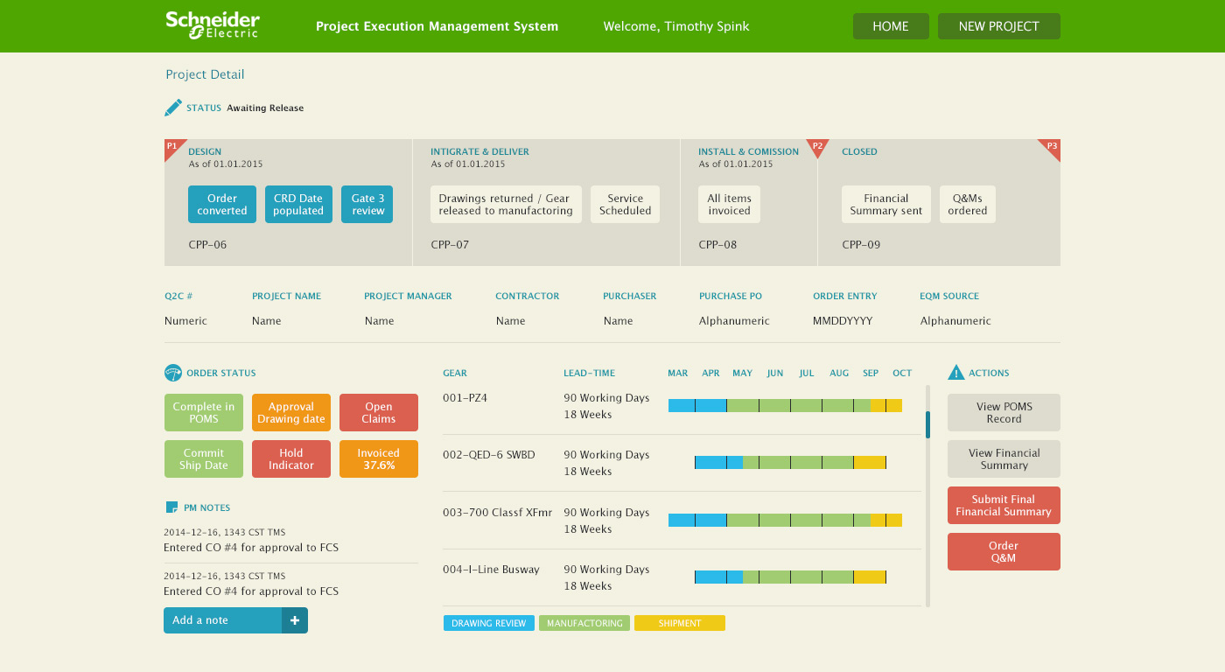Click the pencil icon next to STATUS
The image size is (1225, 672).
tap(173, 107)
